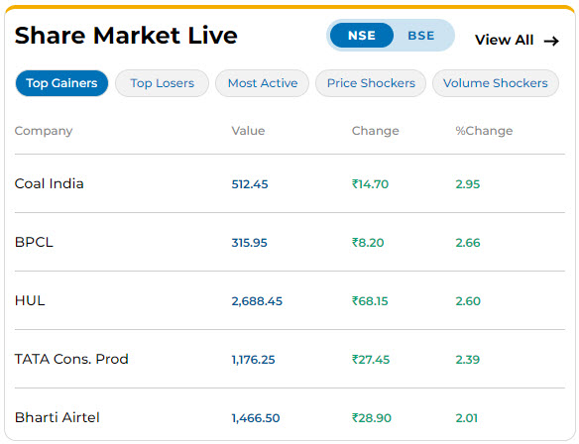Click Coal India's 512.45 value

(x=250, y=184)
